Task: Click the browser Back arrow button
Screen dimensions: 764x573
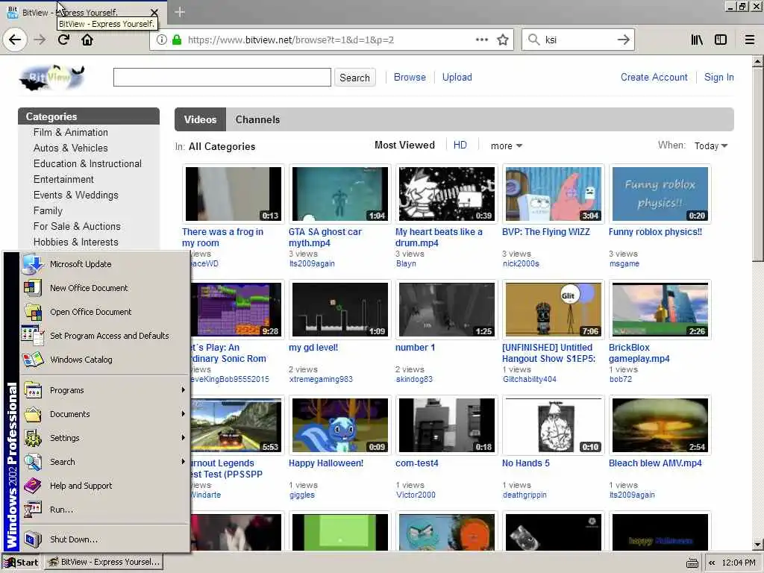Action: pyautogui.click(x=15, y=40)
